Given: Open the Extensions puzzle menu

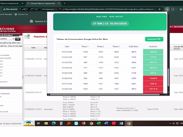Looking at the screenshot, I should click(173, 9).
